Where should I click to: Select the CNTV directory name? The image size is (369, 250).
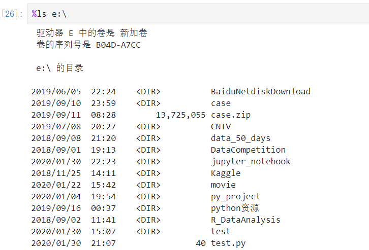click(221, 127)
